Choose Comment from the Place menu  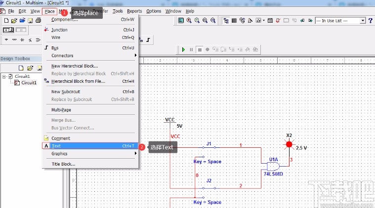pyautogui.click(x=91, y=138)
